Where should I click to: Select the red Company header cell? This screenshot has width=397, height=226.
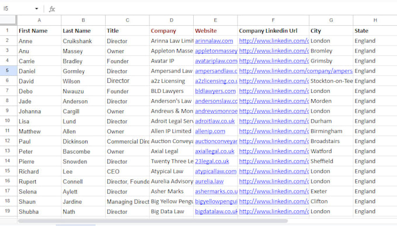(172, 30)
